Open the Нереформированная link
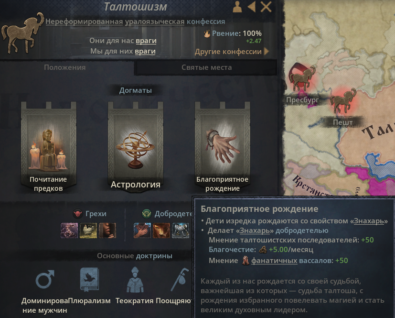Screen dimensions: 395x318 coord(84,22)
